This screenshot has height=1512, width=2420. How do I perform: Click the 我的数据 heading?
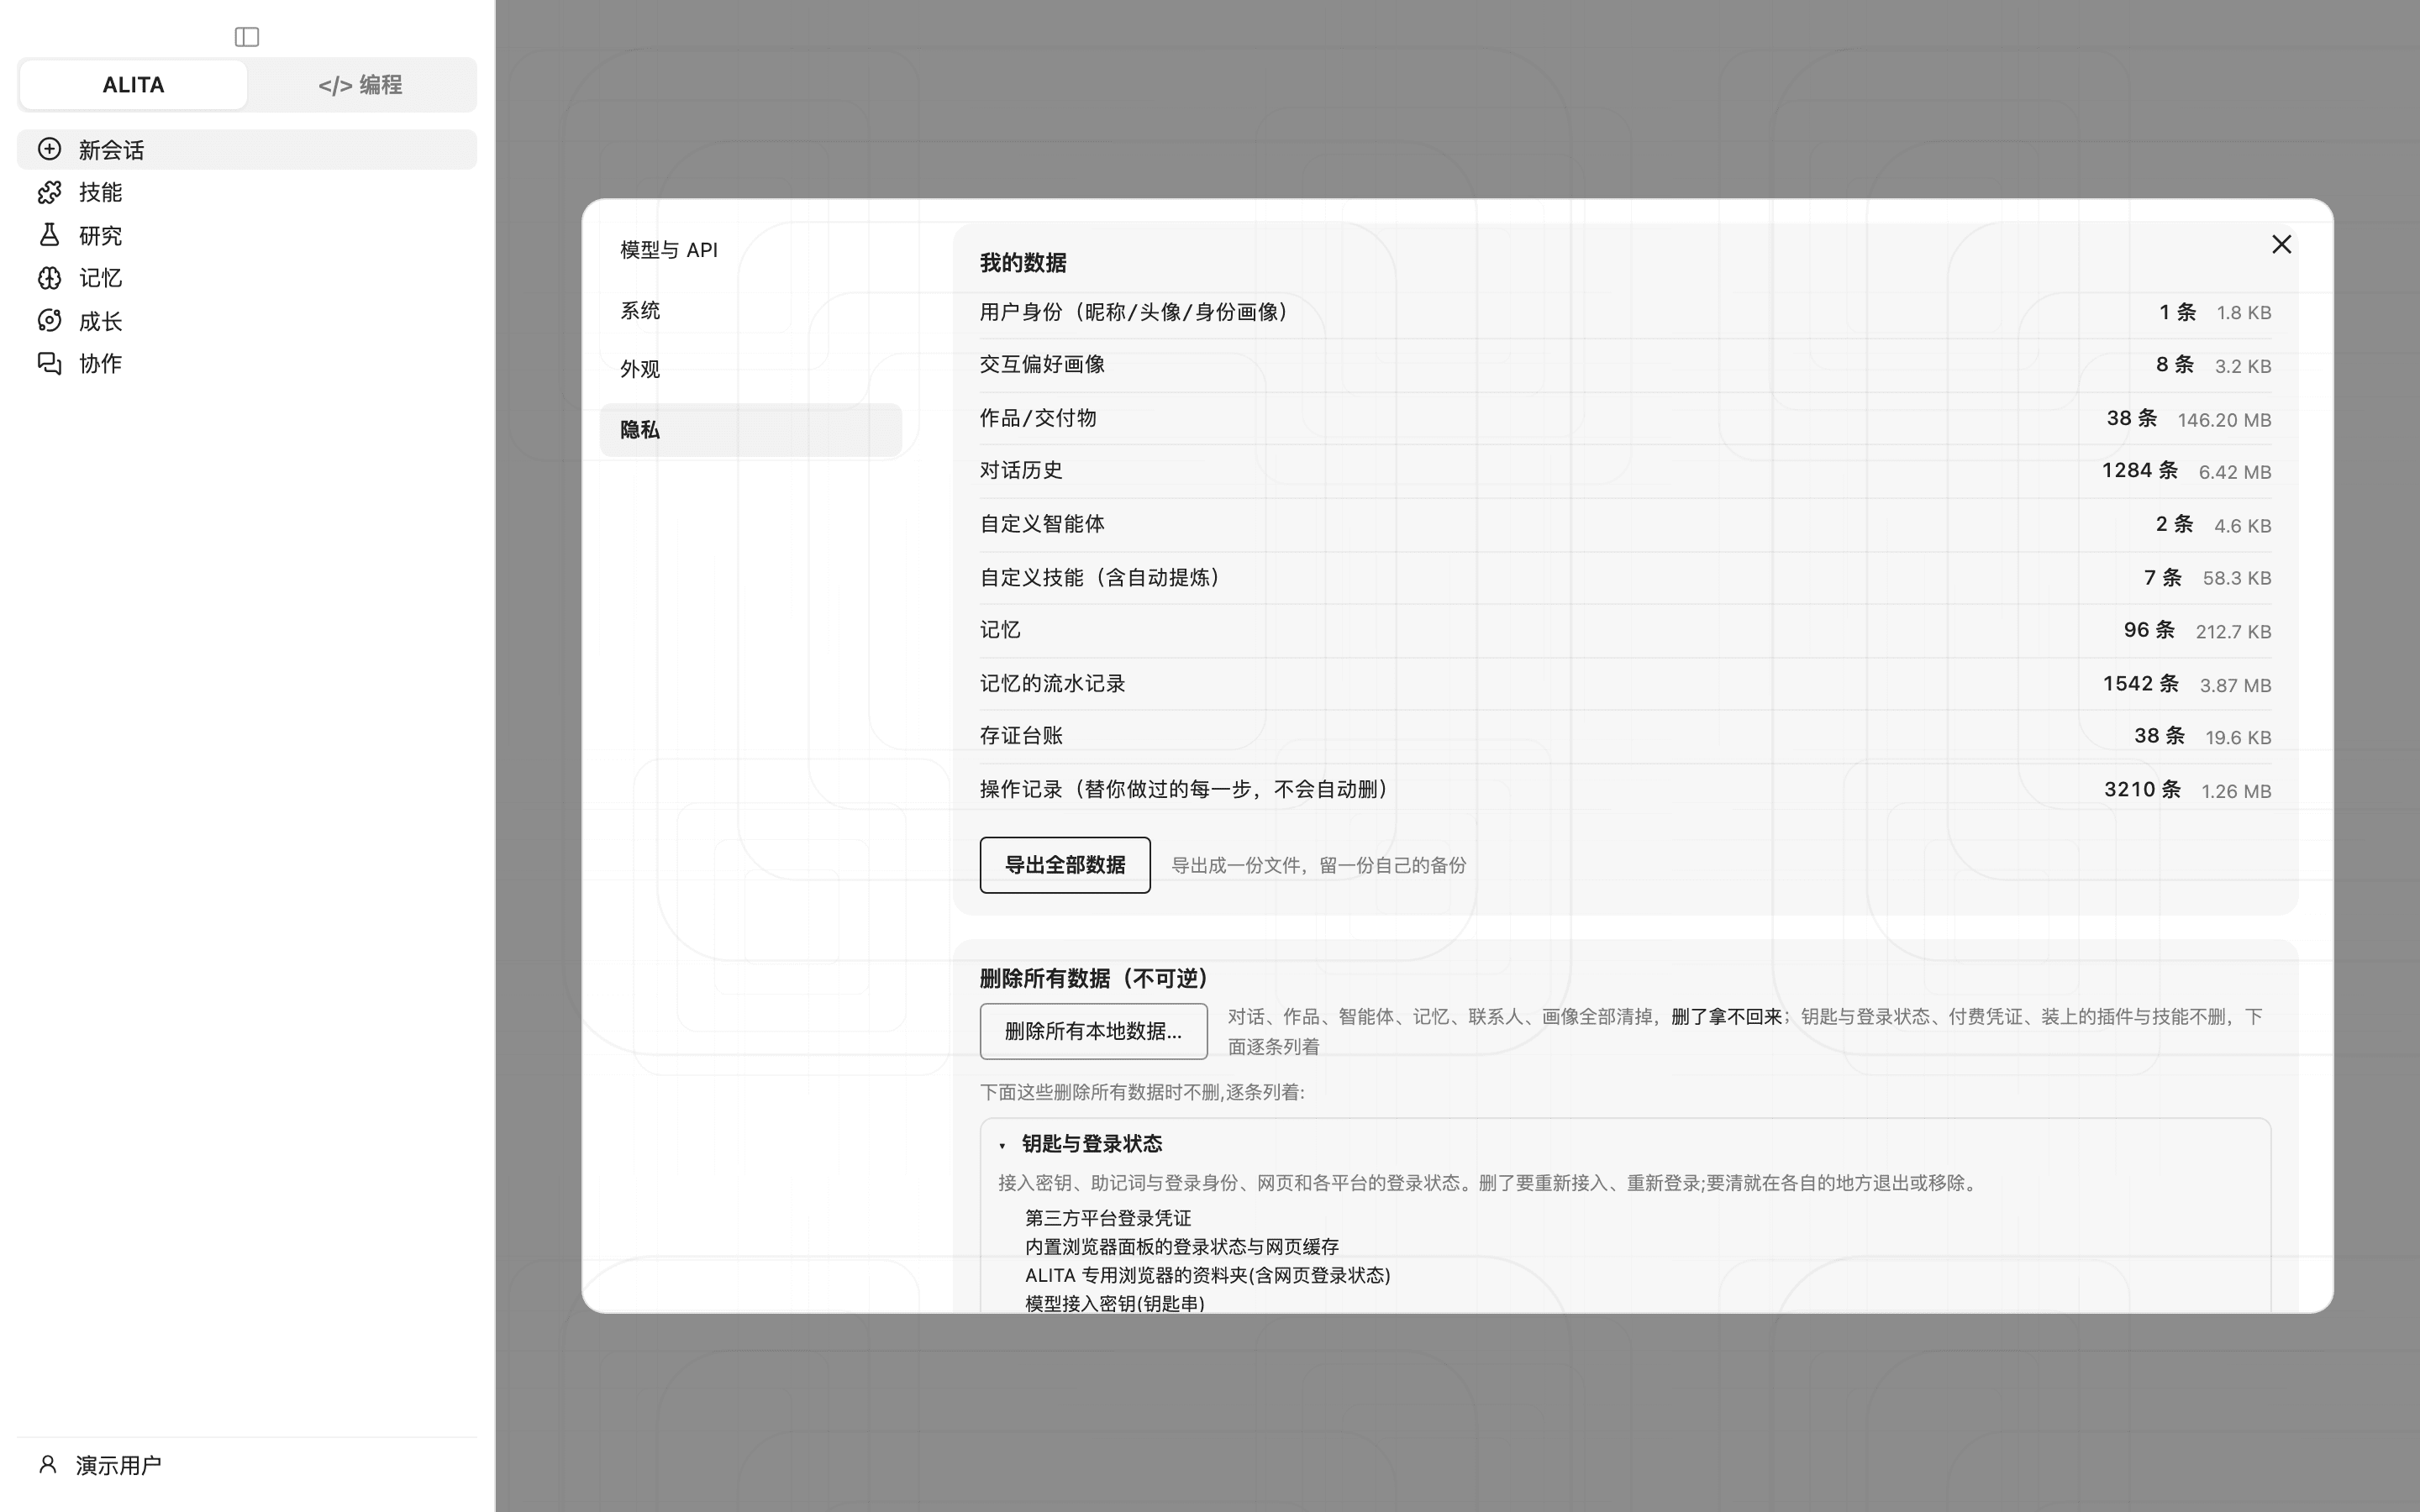(1023, 263)
